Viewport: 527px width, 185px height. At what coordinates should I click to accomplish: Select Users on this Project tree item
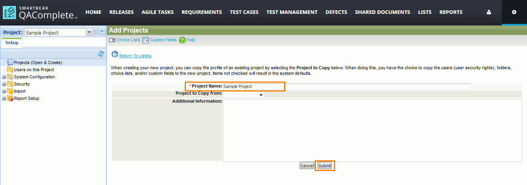(34, 70)
